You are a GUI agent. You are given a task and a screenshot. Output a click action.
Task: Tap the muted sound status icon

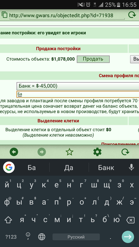tap(81, 5)
